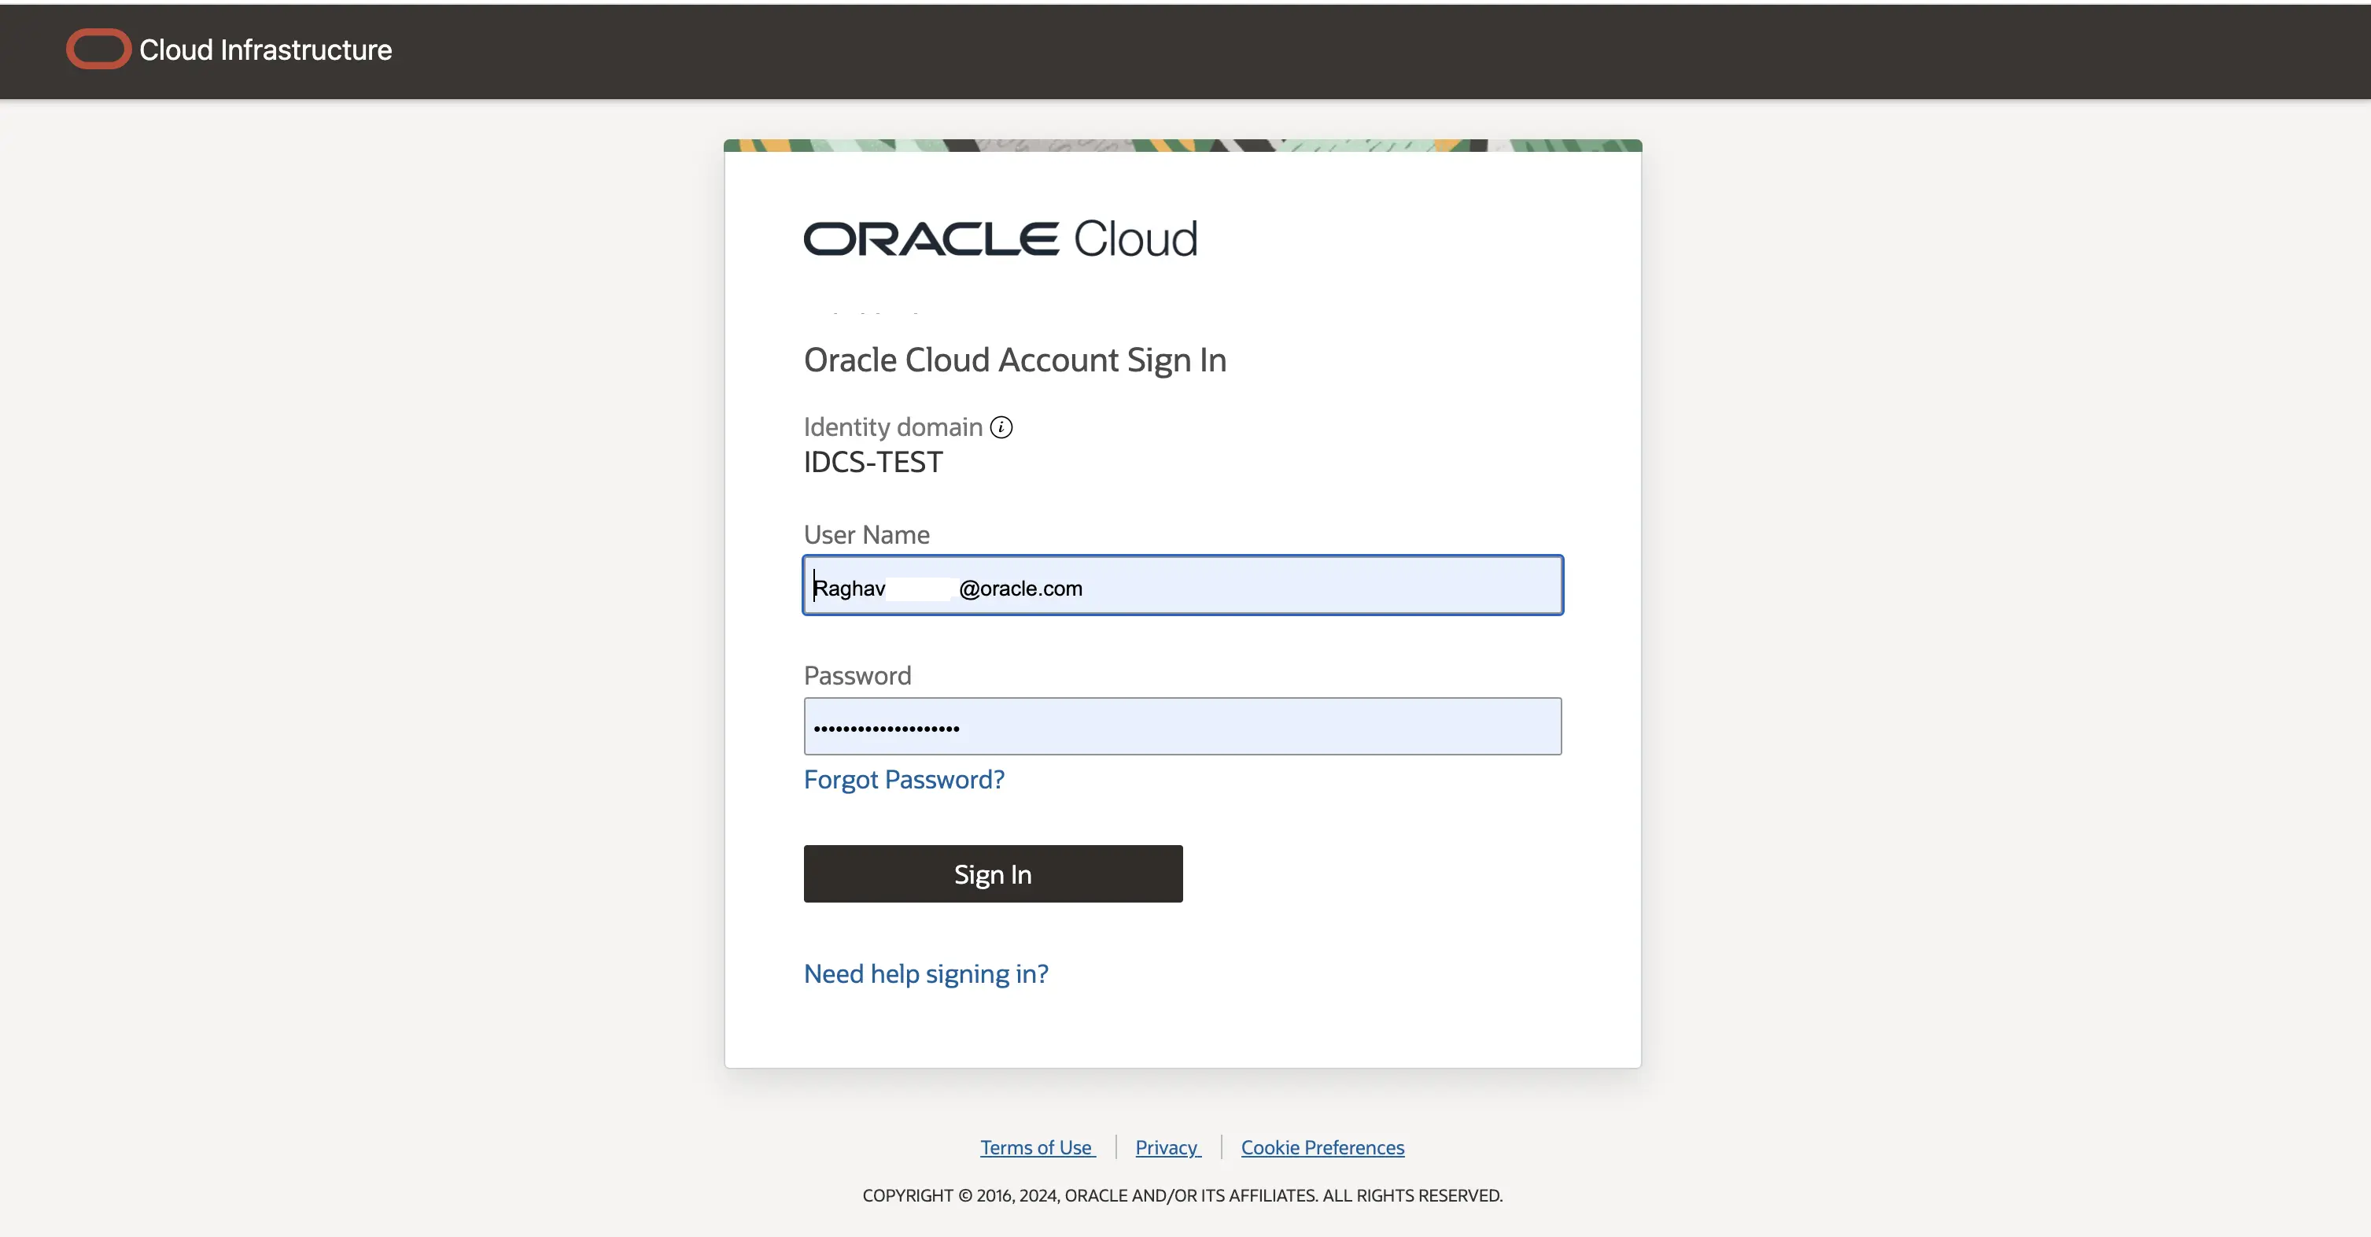
Task: Click the Identity domain info icon
Action: [x=1001, y=427]
